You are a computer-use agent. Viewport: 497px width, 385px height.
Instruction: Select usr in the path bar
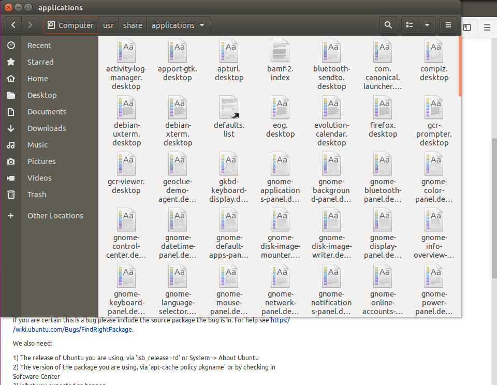pyautogui.click(x=108, y=25)
